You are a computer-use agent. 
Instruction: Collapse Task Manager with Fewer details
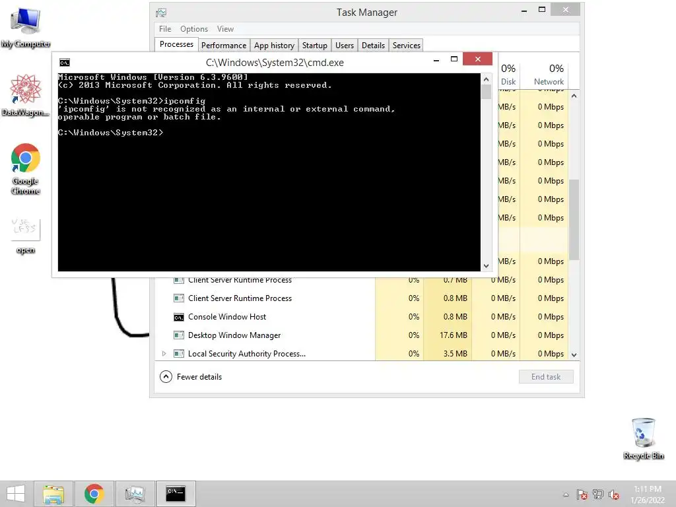pos(191,377)
